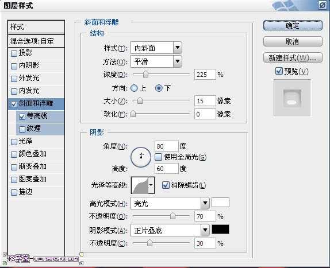Image resolution: width=330 pixels, height=268 pixels.
Task: Enable the 内阴影 inner shadow checkbox
Action: click(x=14, y=66)
